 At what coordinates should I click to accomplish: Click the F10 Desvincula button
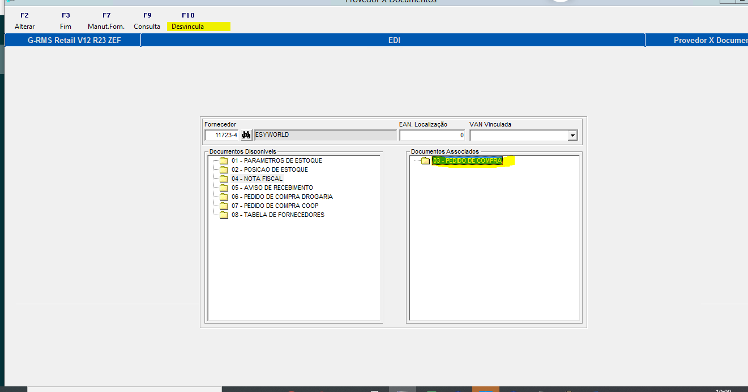[x=188, y=21]
